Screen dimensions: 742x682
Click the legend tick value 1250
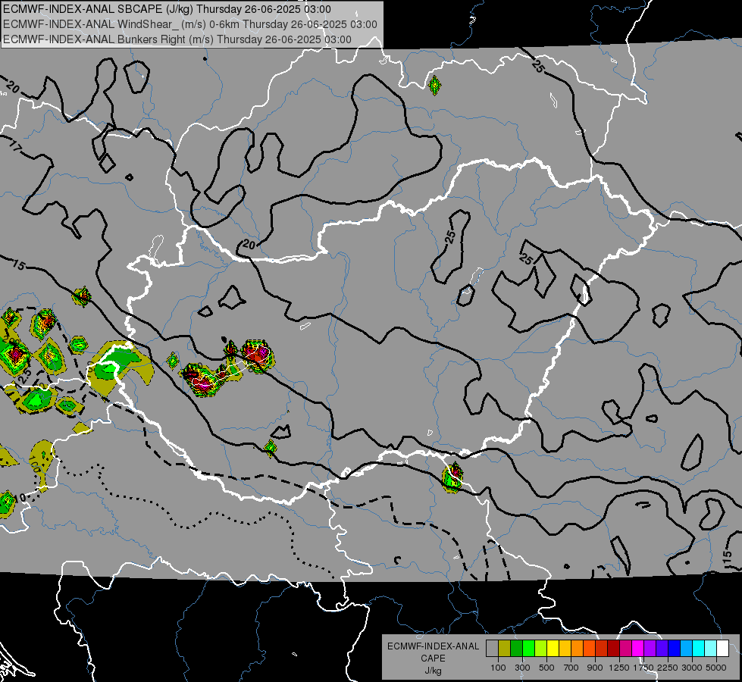pyautogui.click(x=619, y=668)
